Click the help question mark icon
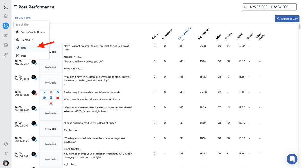 [6, 144]
